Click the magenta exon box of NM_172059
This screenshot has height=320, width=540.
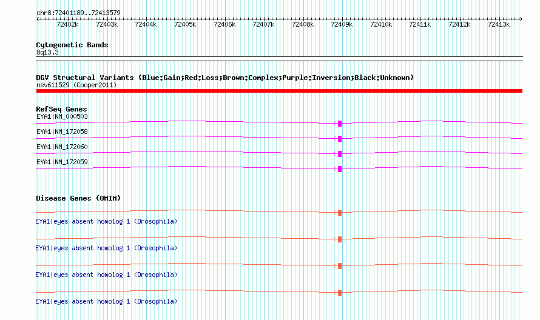340,169
